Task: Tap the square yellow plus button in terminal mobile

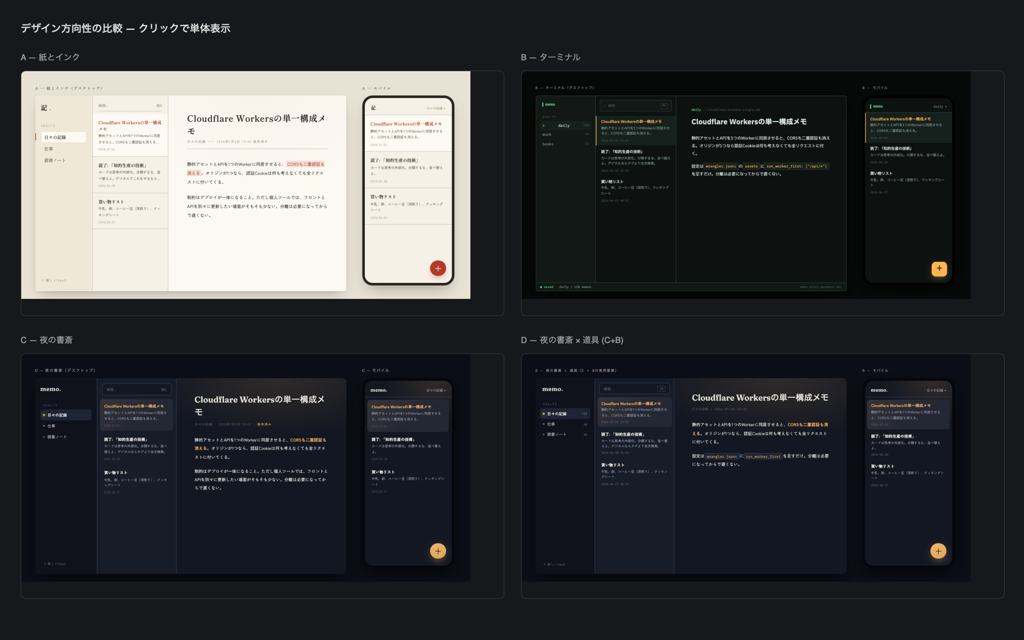Action: click(939, 269)
